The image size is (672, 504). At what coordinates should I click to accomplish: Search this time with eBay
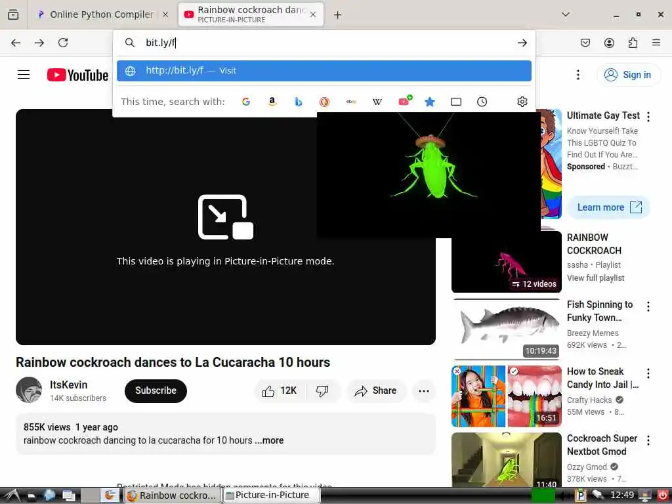[x=351, y=102]
